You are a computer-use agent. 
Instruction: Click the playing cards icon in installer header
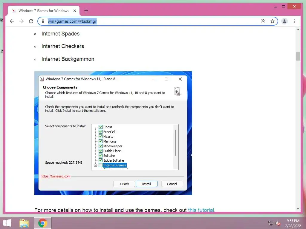(x=177, y=91)
